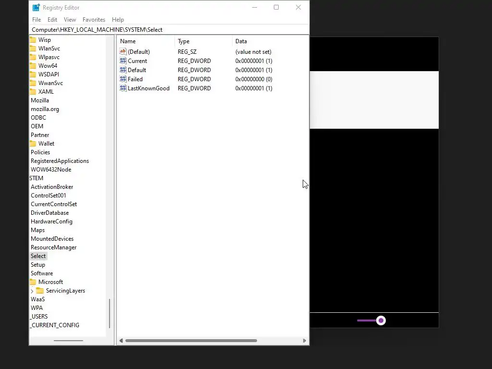The image size is (492, 369).
Task: Click the horizontal scrollbar thumb in values pane
Action: [x=191, y=341]
